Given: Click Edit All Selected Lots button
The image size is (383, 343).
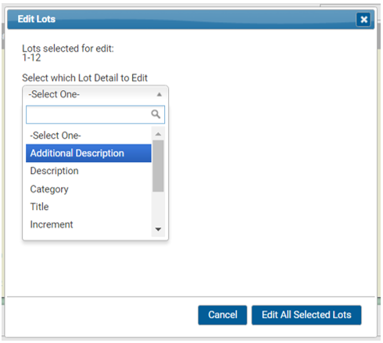Looking at the screenshot, I should click(x=306, y=315).
